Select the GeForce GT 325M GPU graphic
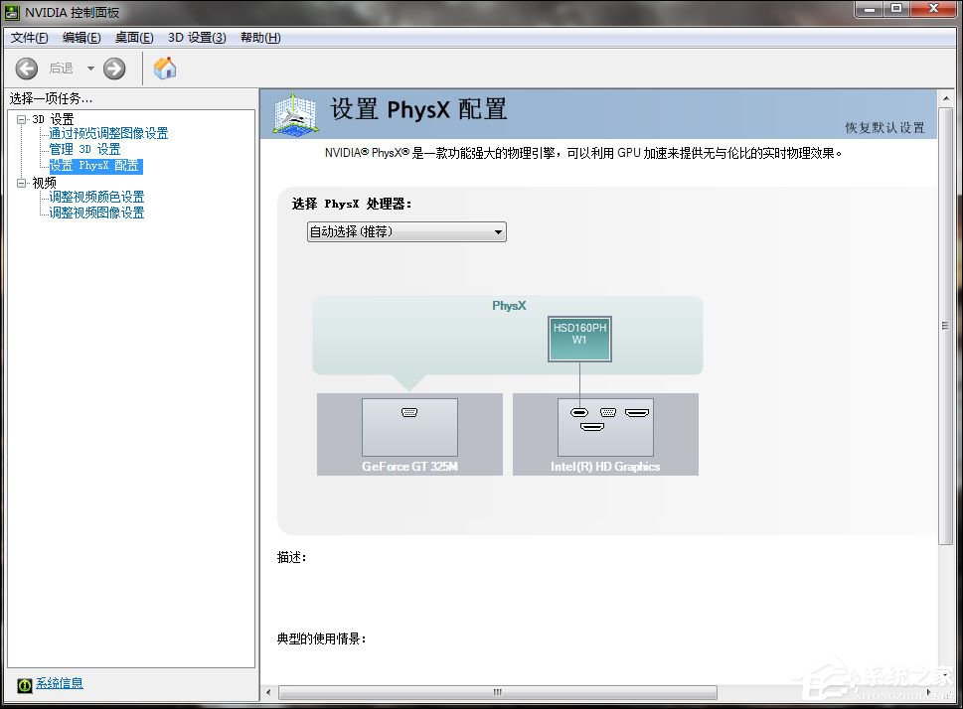Image resolution: width=963 pixels, height=709 pixels. click(x=408, y=430)
